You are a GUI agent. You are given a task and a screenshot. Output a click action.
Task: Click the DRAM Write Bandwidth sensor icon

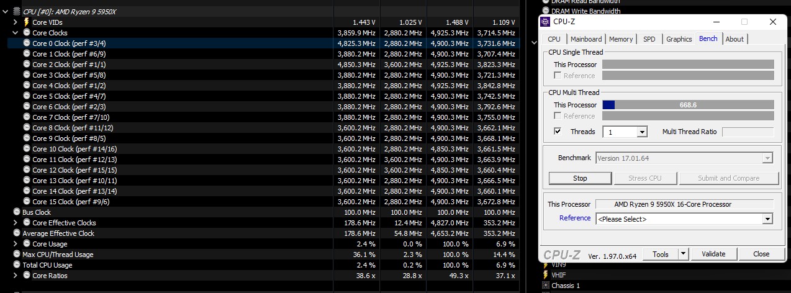[546, 11]
